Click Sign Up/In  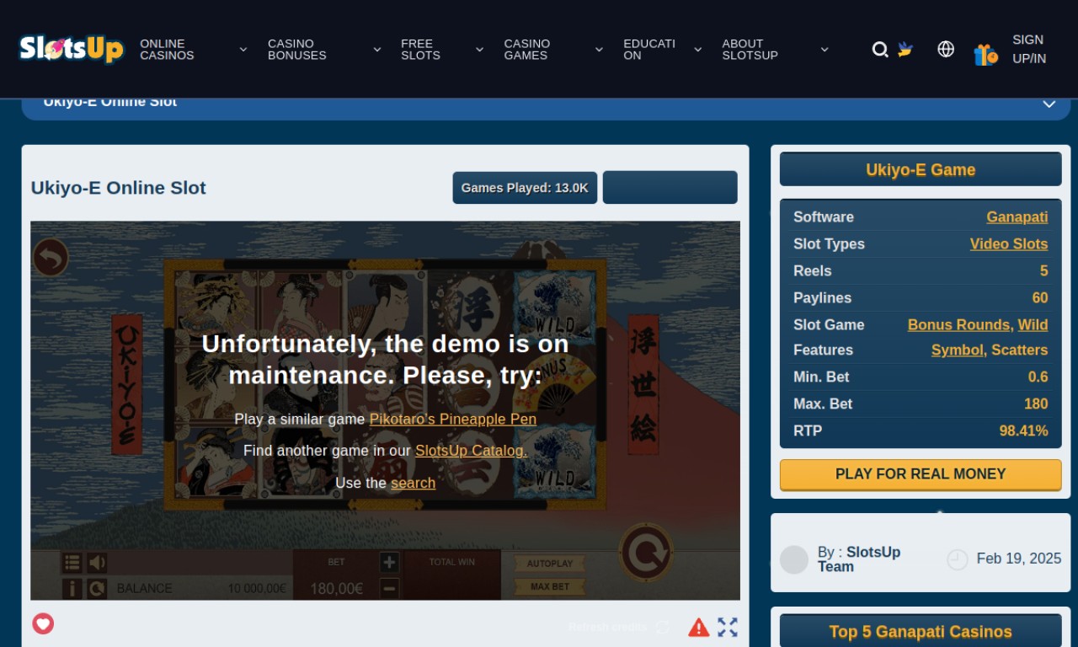point(1029,49)
